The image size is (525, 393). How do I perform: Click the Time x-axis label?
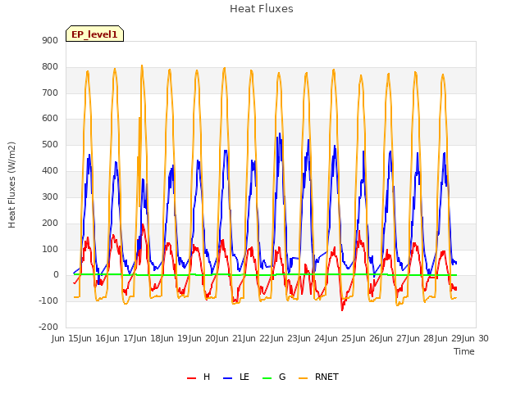(x=464, y=351)
